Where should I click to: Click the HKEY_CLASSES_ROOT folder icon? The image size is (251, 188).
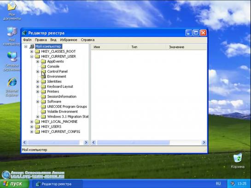pos(37,51)
